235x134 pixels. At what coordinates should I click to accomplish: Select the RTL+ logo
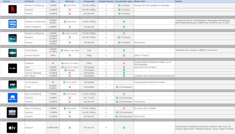coord(13,68)
